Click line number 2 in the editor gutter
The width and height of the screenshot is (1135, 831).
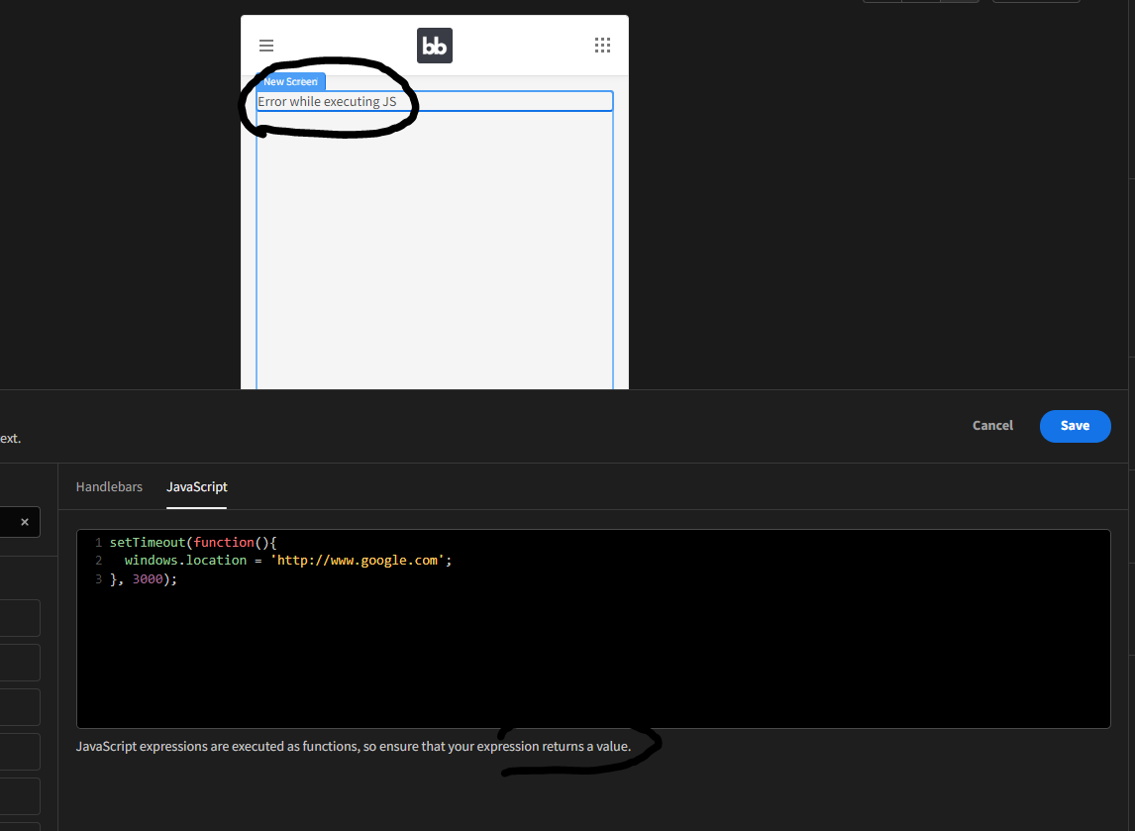(x=97, y=560)
